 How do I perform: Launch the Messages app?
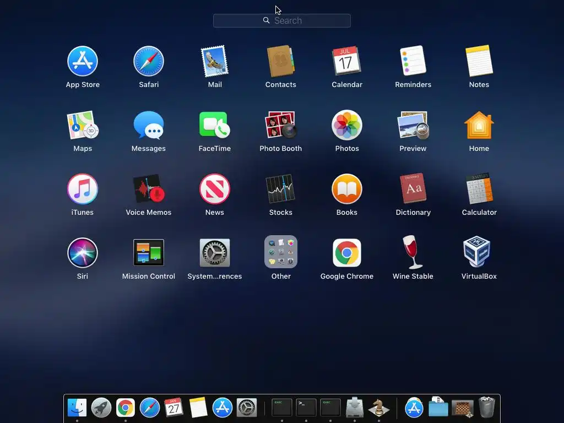[149, 125]
